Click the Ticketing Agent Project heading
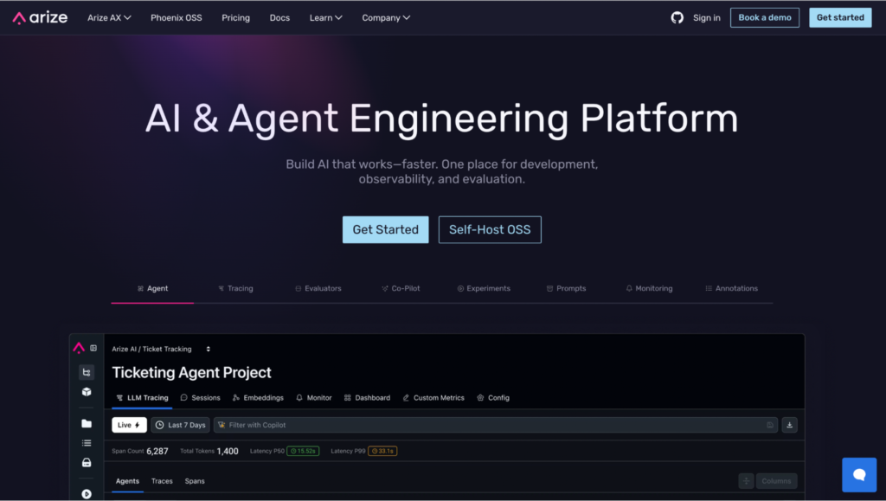Screen dimensions: 886x501 click(x=191, y=372)
